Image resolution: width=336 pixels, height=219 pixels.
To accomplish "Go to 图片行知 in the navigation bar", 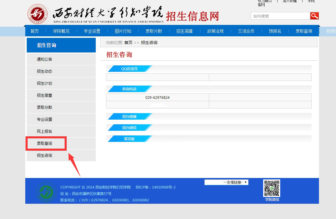I will click(x=123, y=31).
